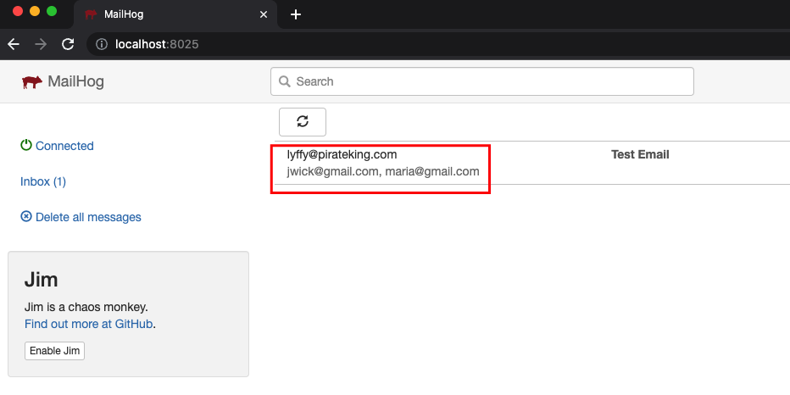
Task: Click recipients jwick@gmail.com, maria@gmail.com
Action: point(383,172)
